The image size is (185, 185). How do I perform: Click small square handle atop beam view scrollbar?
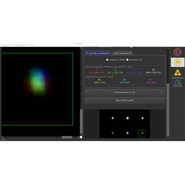(81, 48)
